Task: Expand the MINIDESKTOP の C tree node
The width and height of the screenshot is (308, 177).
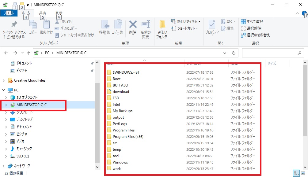Action: tap(6, 105)
